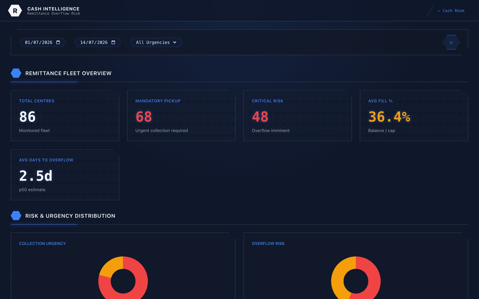Image resolution: width=479 pixels, height=299 pixels.
Task: Open the calendar picker for 14/07/2026
Action: [x=113, y=43]
